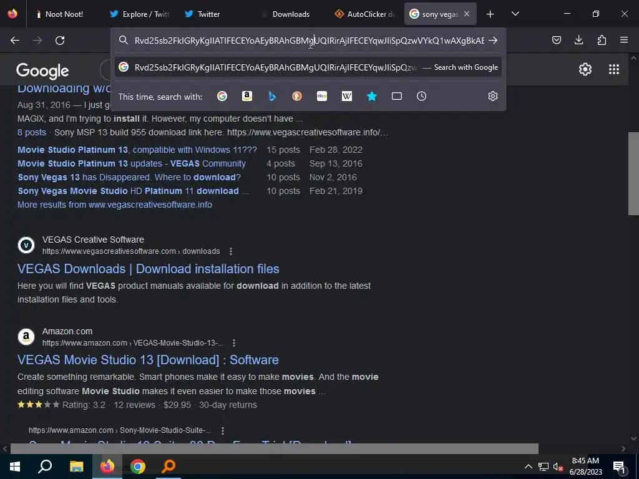The width and height of the screenshot is (639, 479).
Task: Click the muted volume tray icon
Action: [x=558, y=467]
